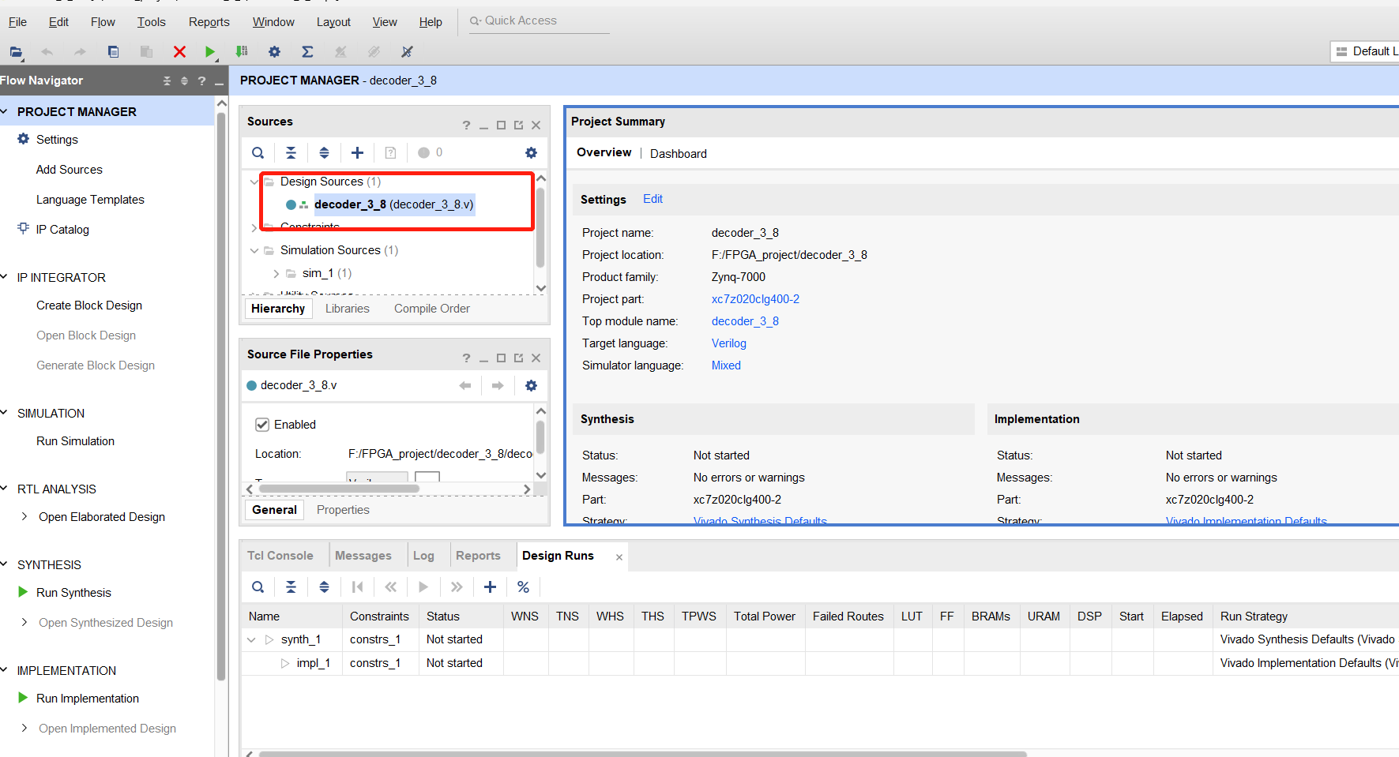Collapse all in Design Runs
Viewport: 1399px width, 757px height.
[291, 587]
